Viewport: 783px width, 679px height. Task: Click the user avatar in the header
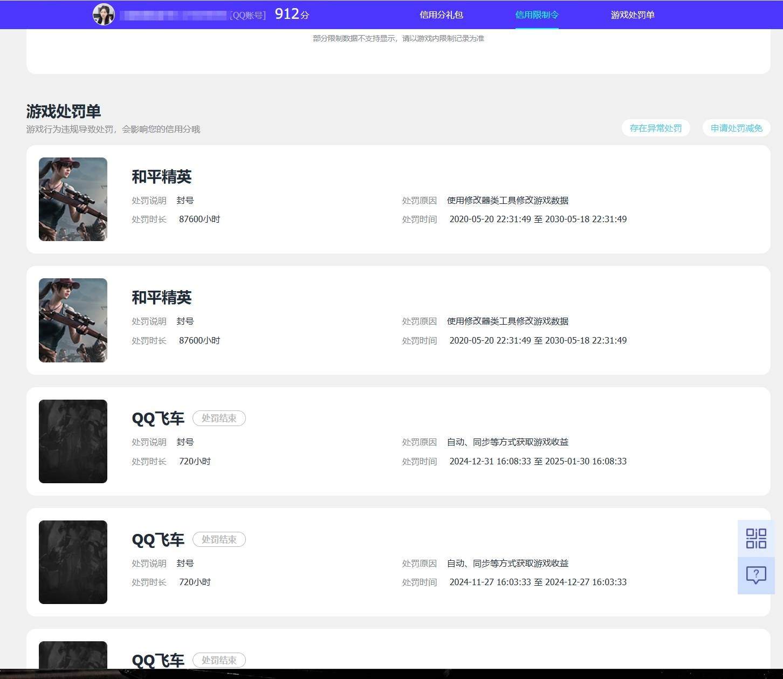tap(104, 15)
